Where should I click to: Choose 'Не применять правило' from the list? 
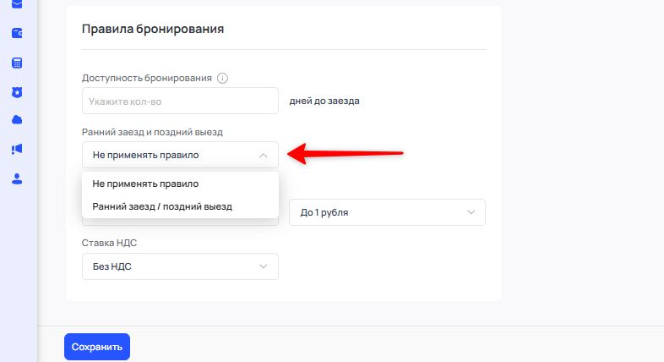145,184
